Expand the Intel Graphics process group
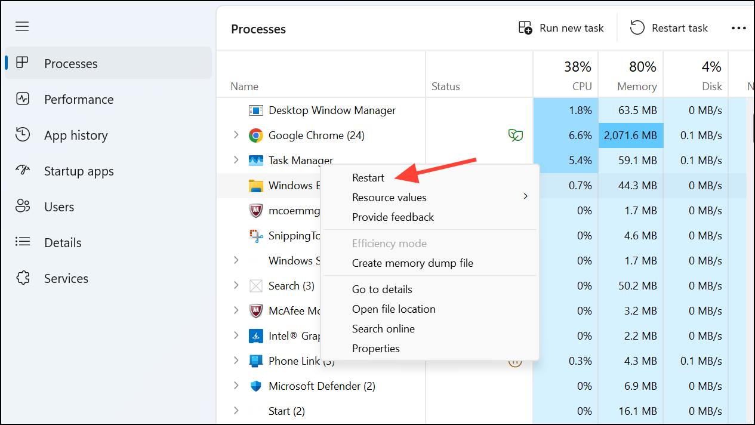Screen dimensions: 755x425 coord(236,335)
